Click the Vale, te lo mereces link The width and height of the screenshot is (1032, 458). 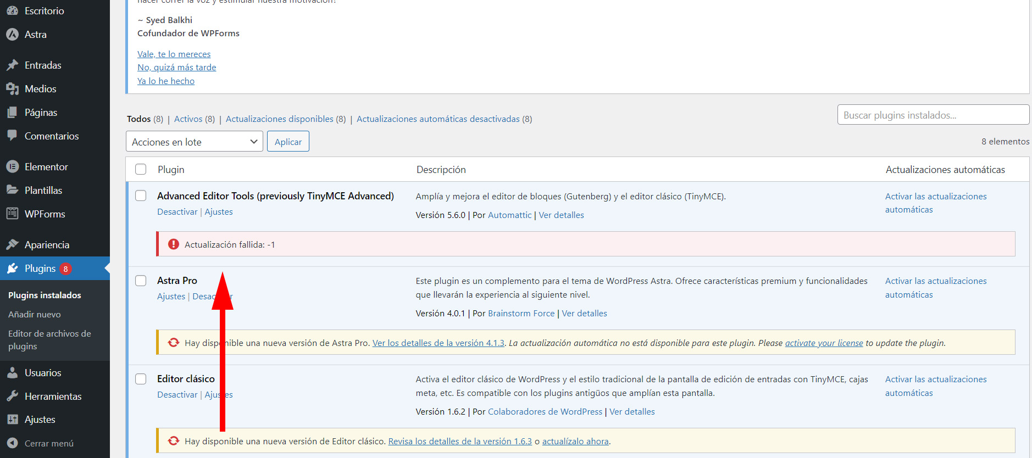tap(174, 54)
